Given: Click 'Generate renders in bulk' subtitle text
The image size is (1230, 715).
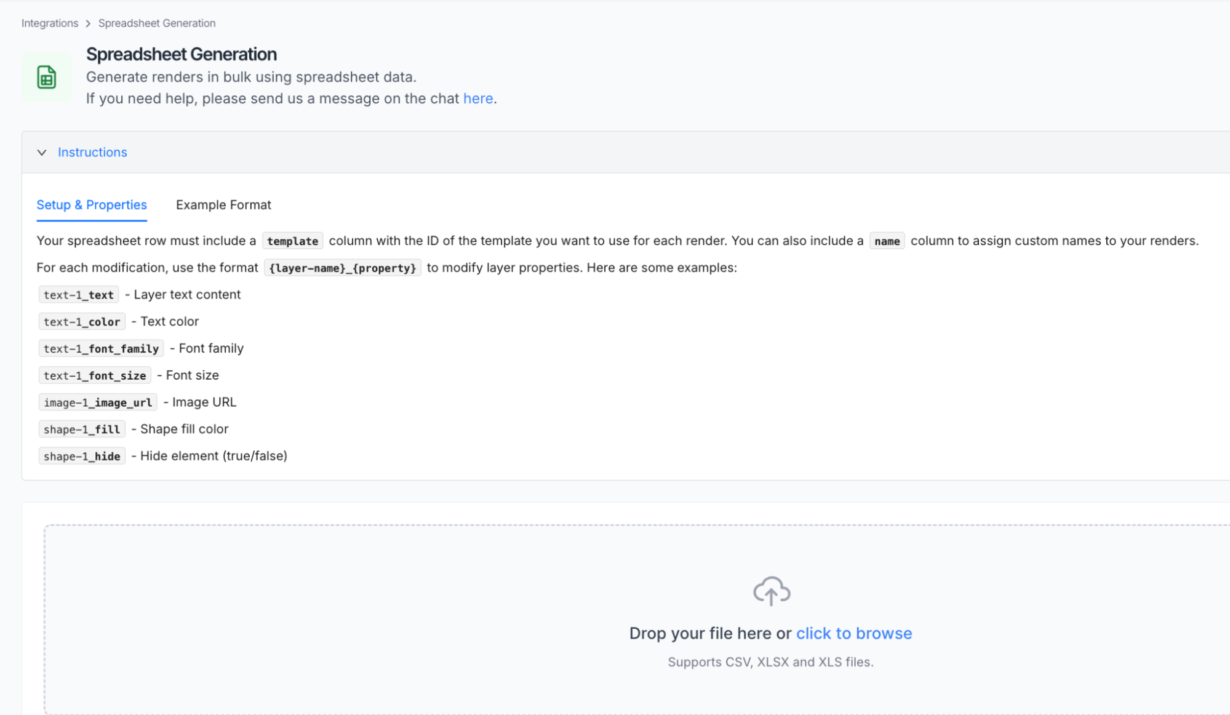Looking at the screenshot, I should click(x=251, y=77).
